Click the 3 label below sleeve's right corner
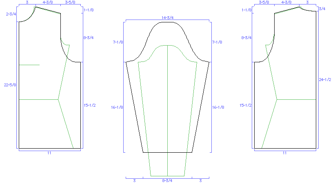 pos(200,181)
